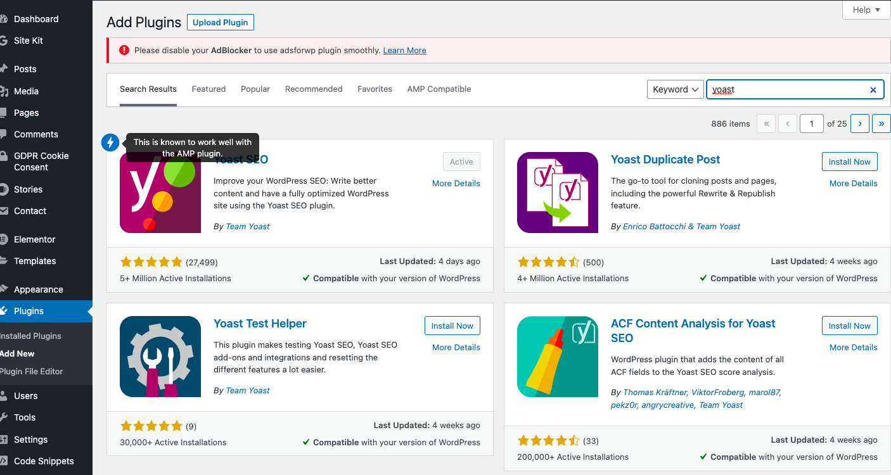Click the AMP lightning bolt badge icon
The height and width of the screenshot is (475, 891).
tap(110, 142)
